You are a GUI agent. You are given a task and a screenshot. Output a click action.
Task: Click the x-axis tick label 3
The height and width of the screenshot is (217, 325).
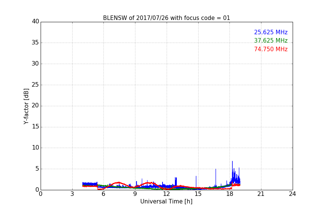coord(72,194)
